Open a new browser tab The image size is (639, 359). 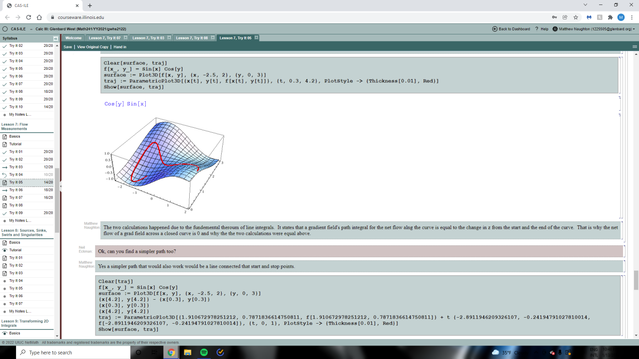pos(90,5)
